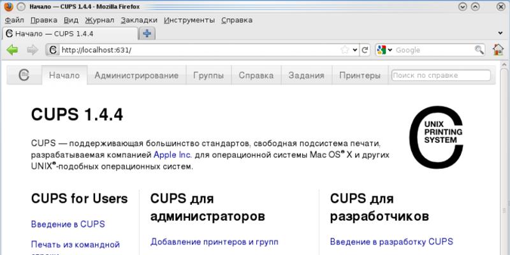Select the Начало — CUPS 1.4.4 browser tab
Screen dimensions: 510x255
coord(70,34)
